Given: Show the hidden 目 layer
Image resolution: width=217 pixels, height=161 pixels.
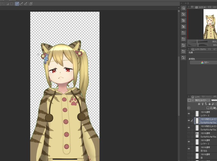Looking at the screenshot, I should pos(189,156).
